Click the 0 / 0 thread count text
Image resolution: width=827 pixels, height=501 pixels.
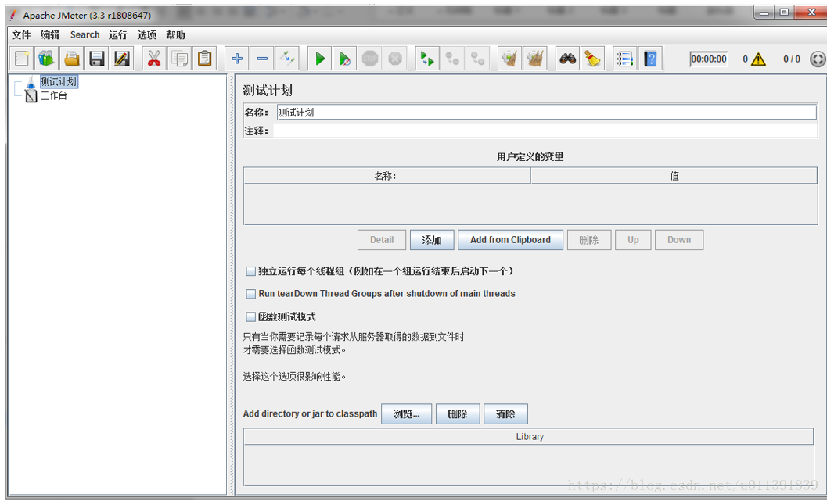point(791,59)
